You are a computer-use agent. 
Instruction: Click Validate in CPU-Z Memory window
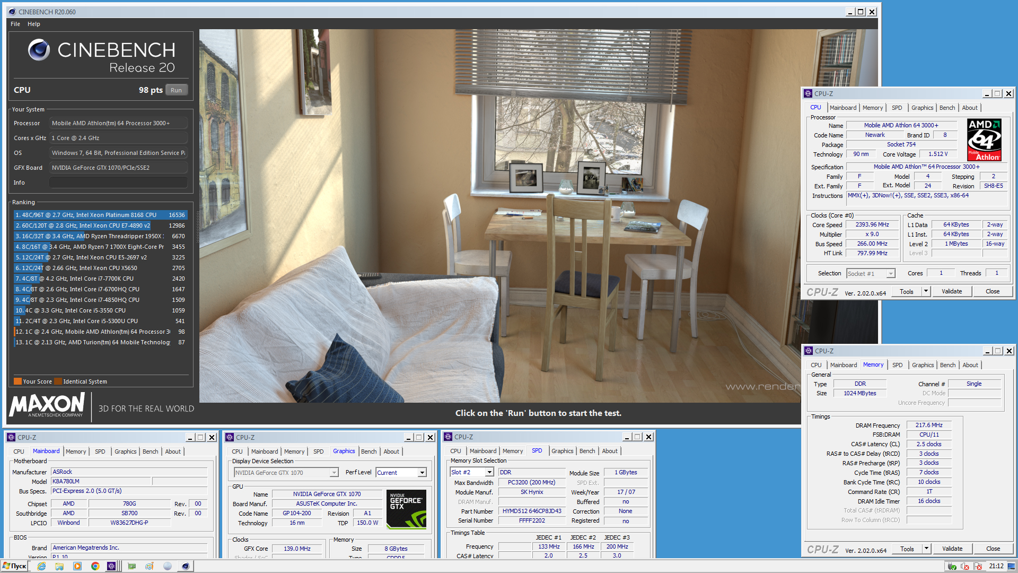952,549
